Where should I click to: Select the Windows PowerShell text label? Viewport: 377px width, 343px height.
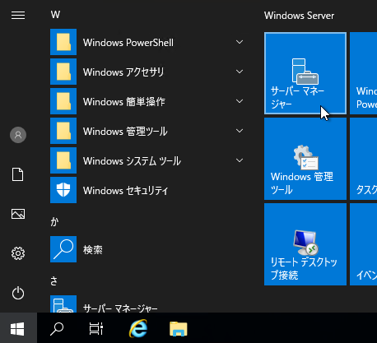point(128,43)
